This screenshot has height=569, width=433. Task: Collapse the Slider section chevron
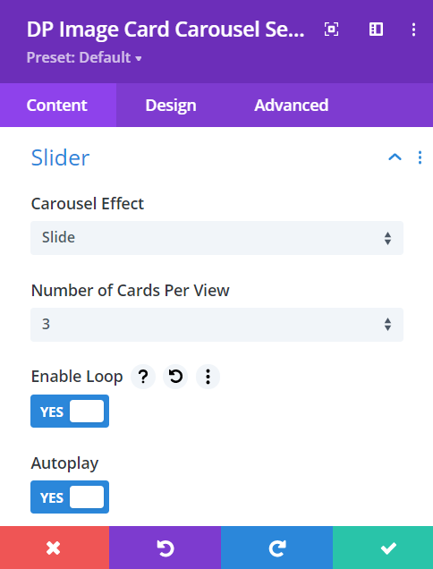coord(395,157)
